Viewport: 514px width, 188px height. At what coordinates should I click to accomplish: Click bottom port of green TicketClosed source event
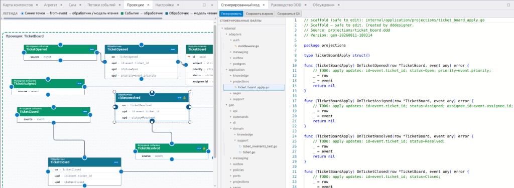(54, 122)
